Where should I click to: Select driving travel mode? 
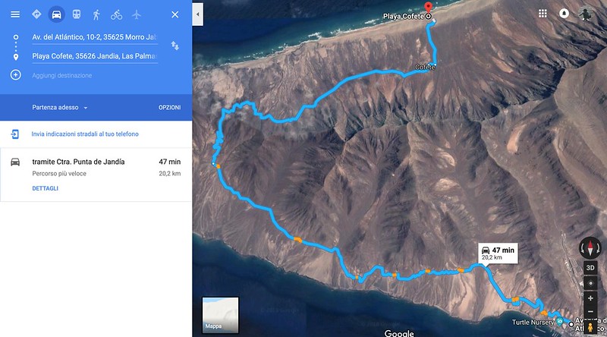pos(56,14)
